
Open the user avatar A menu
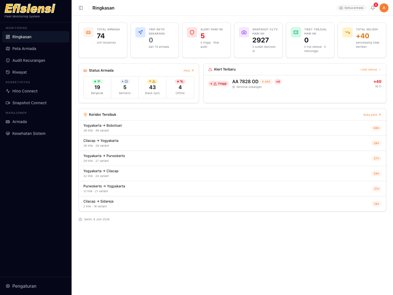[384, 8]
